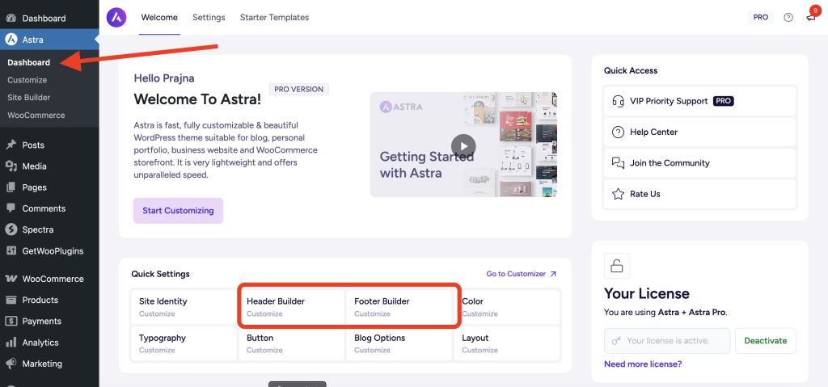Open the Starter Templates tab

click(x=274, y=17)
